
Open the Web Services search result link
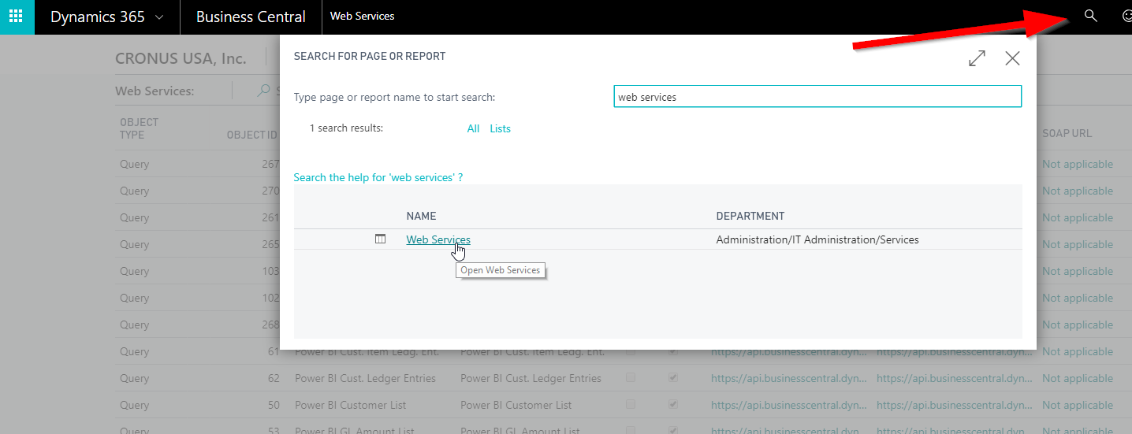438,239
